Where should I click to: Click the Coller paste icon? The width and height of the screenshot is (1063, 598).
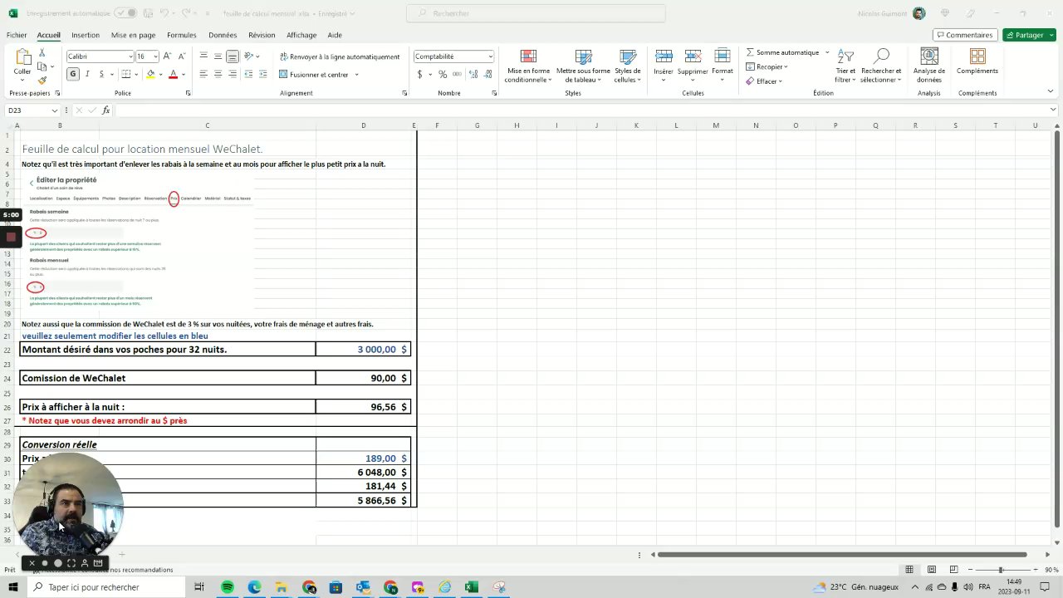tap(22, 56)
